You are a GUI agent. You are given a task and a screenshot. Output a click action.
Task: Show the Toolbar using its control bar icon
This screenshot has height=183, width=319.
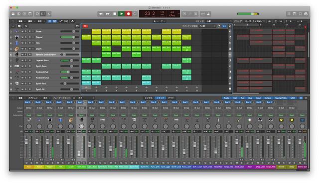click(30, 14)
